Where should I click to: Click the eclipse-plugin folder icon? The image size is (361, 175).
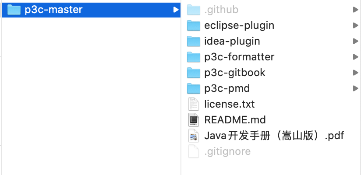point(193,25)
